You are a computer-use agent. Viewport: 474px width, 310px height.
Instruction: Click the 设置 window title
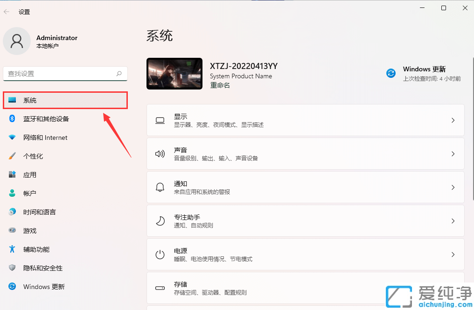click(24, 12)
